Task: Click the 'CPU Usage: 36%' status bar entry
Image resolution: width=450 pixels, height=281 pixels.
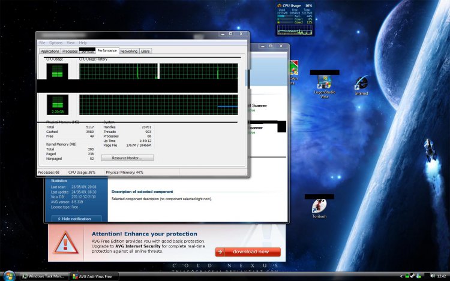Action: point(82,172)
